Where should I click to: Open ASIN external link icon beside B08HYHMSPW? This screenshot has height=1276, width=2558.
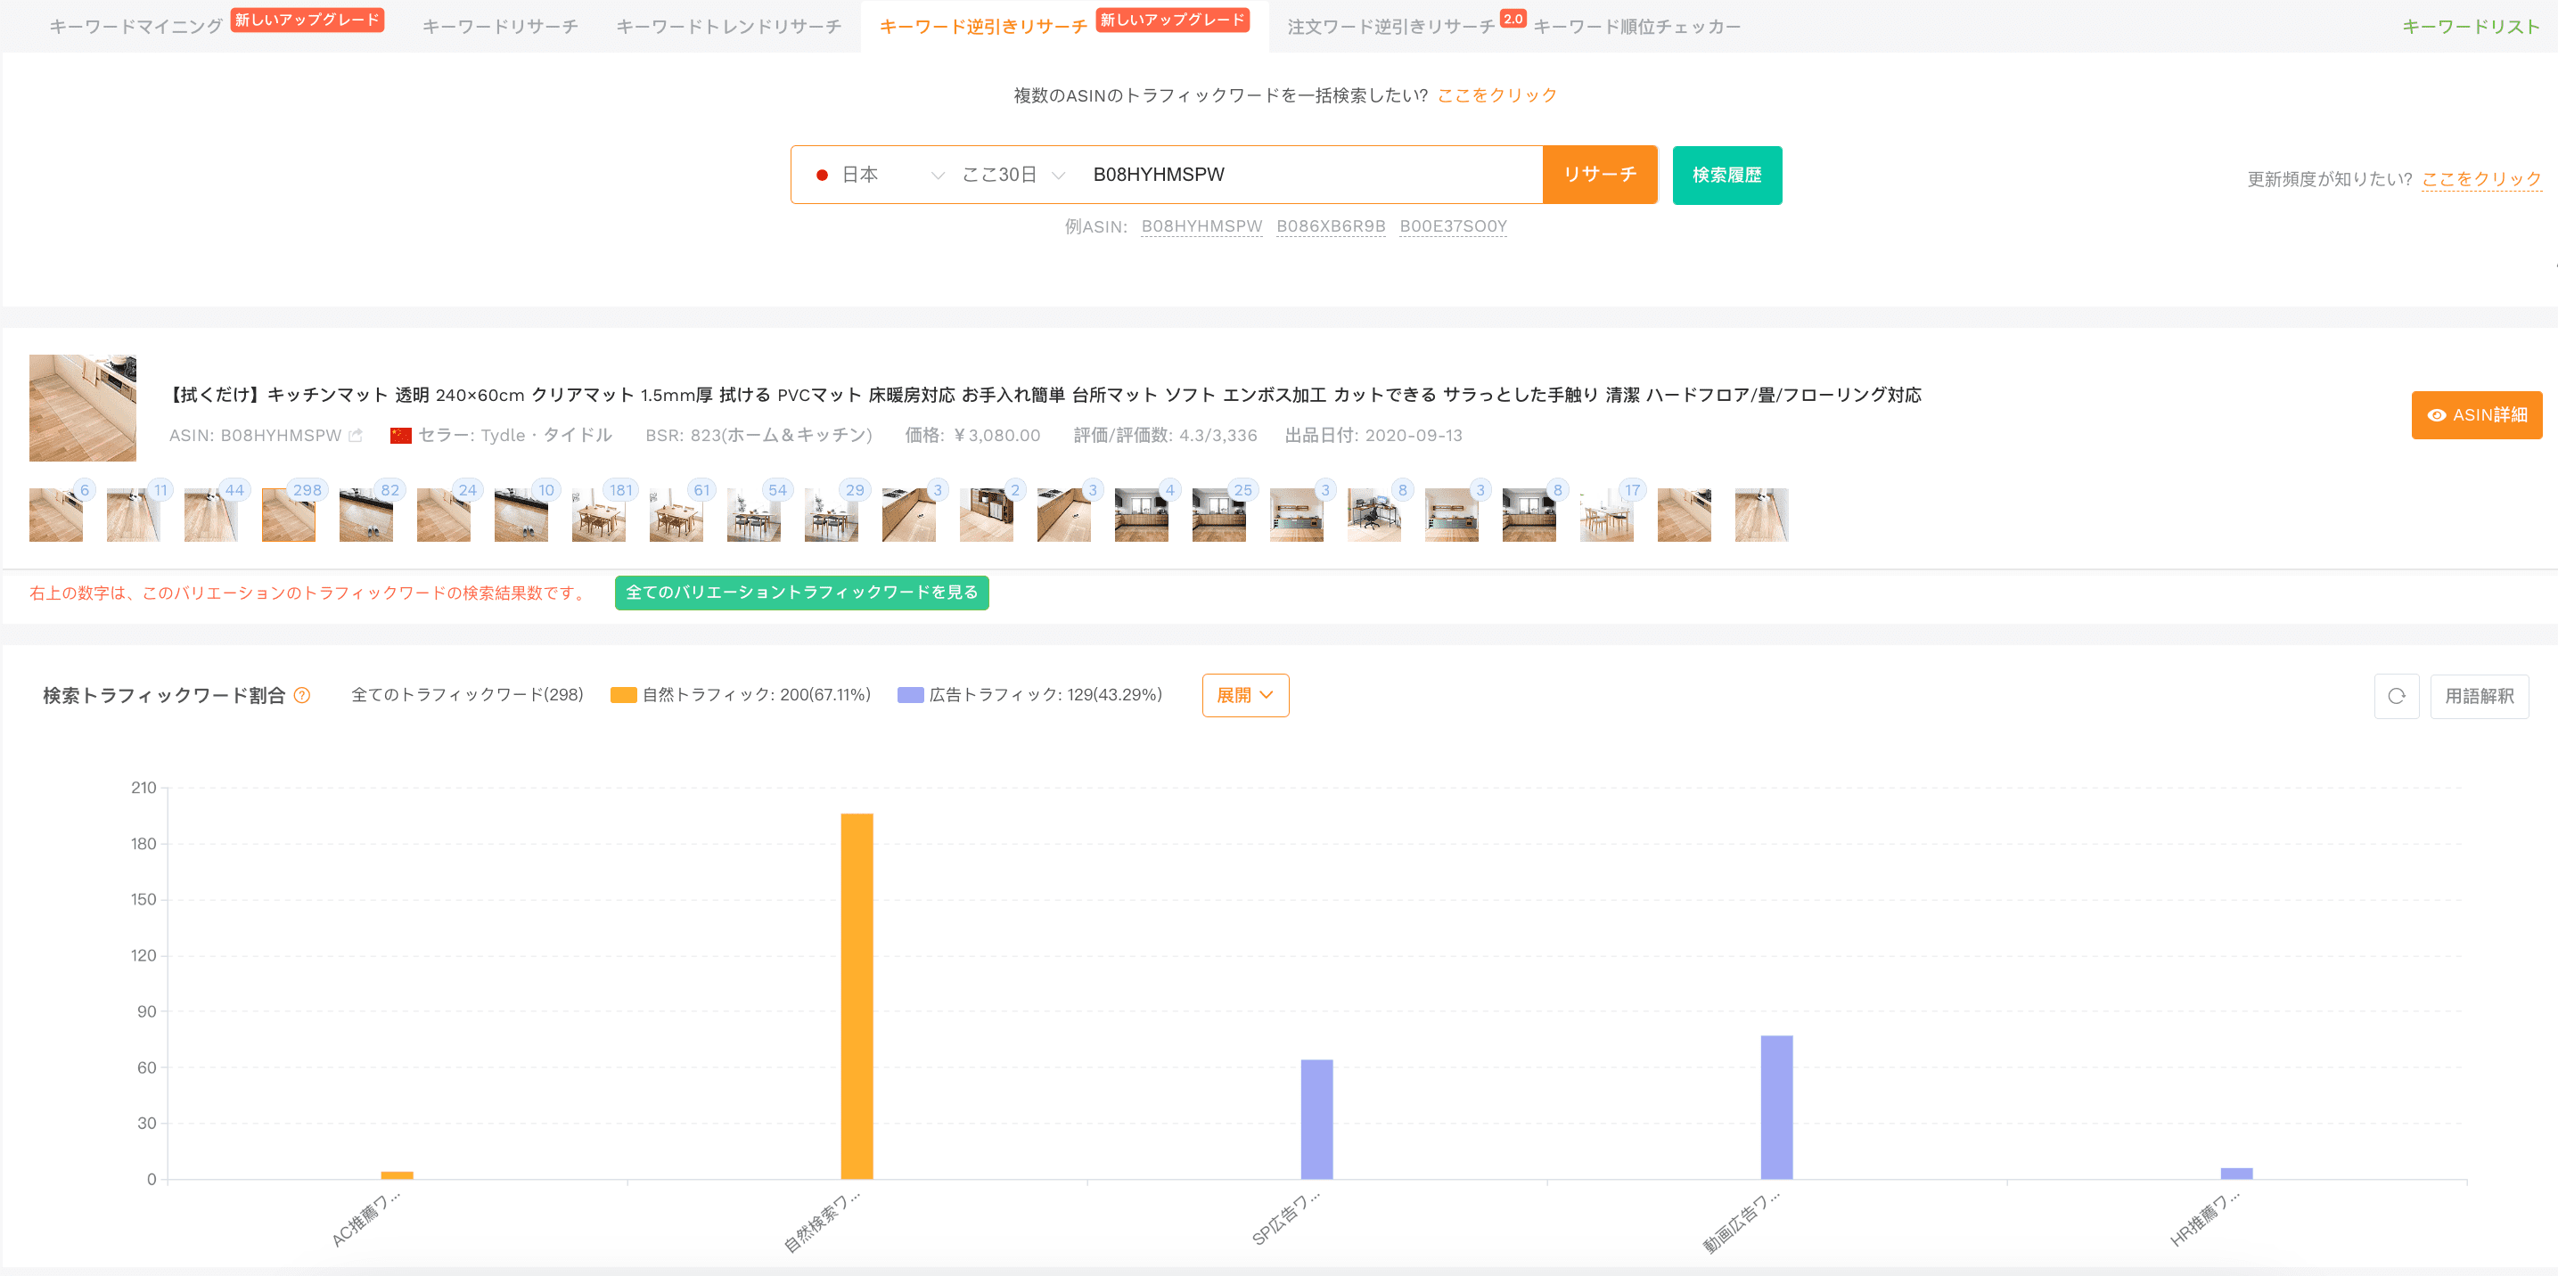click(356, 436)
